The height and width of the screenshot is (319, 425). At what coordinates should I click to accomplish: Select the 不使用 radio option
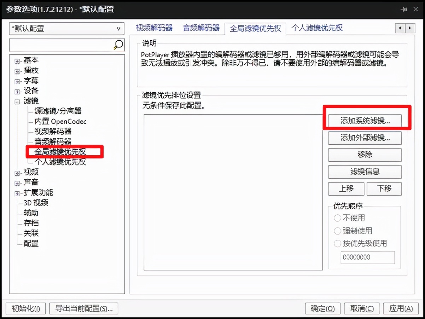point(337,218)
